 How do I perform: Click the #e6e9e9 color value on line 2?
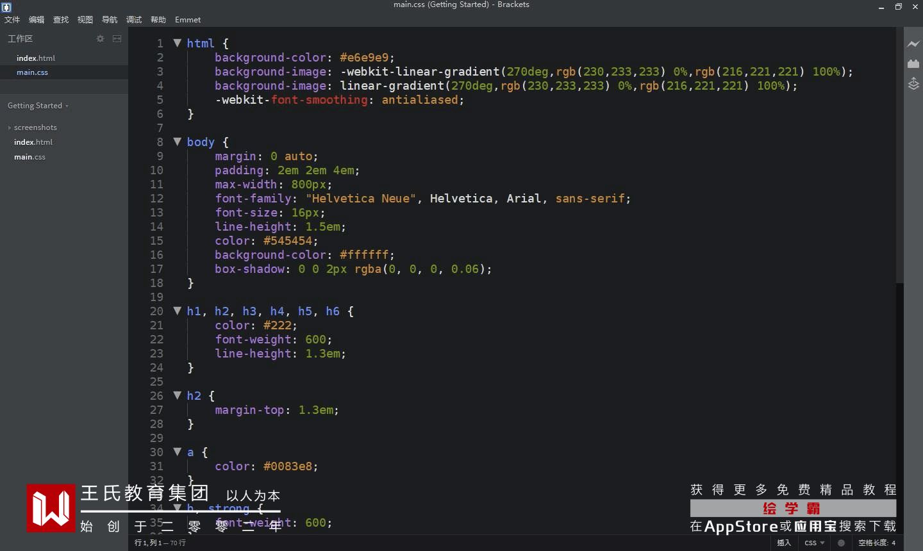(364, 58)
